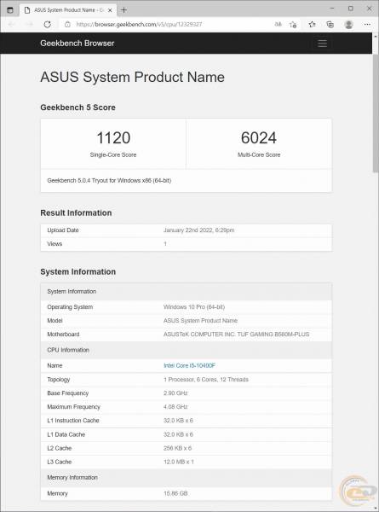Open the browser profile avatar

348,25
